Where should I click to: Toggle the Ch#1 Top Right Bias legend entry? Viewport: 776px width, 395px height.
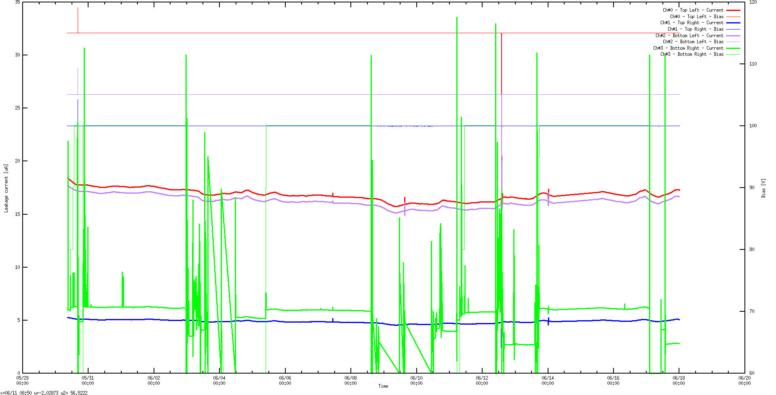tap(696, 29)
